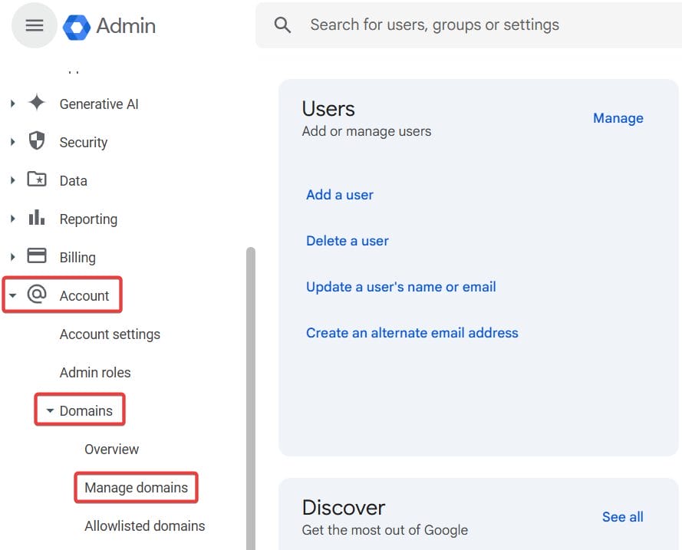Click the search magnifier icon
This screenshot has width=682, height=550.
(x=282, y=25)
